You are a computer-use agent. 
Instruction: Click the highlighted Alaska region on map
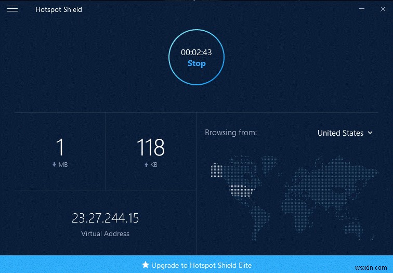(216, 170)
